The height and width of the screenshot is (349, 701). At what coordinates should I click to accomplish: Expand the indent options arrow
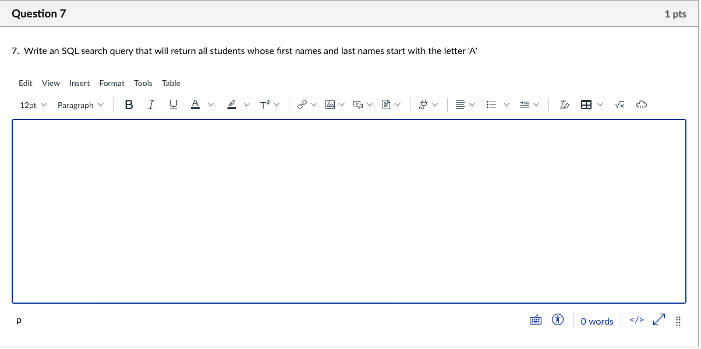pyautogui.click(x=536, y=105)
